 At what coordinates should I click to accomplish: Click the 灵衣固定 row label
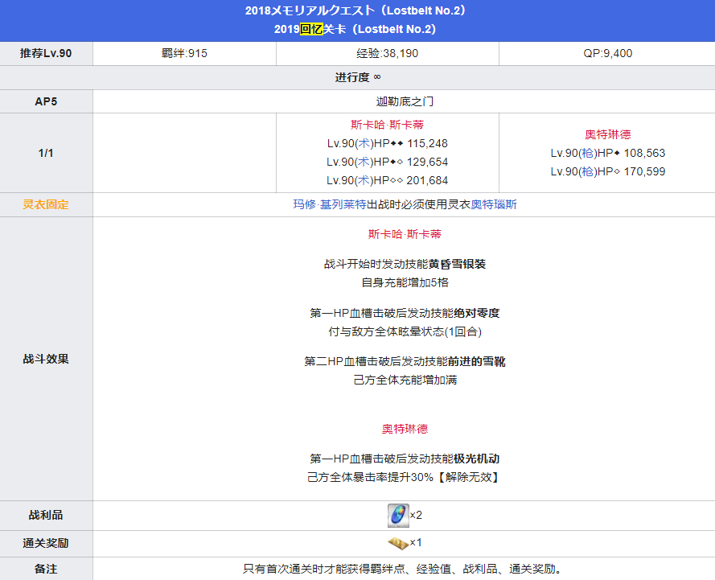coord(46,204)
